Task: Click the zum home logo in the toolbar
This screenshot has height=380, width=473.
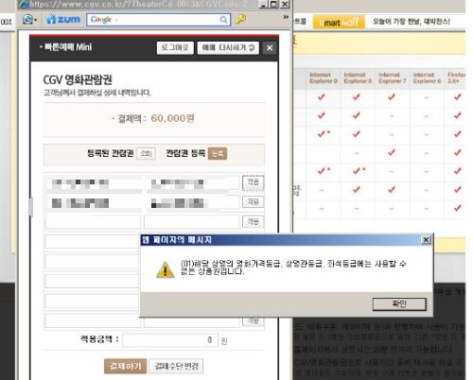Action: click(63, 20)
